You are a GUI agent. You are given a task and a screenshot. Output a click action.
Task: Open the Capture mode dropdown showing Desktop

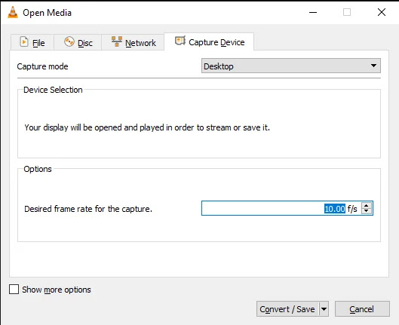pos(291,66)
